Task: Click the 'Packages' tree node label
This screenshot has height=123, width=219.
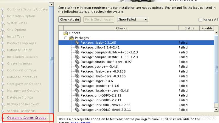Action: point(82,38)
